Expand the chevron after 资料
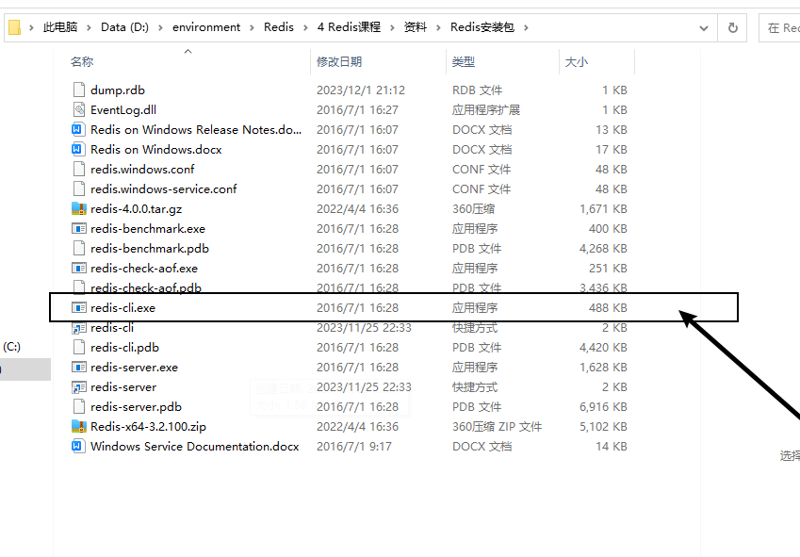The width and height of the screenshot is (800, 557). click(x=438, y=27)
